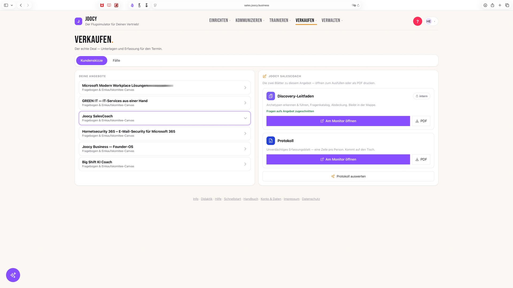The height and width of the screenshot is (288, 513).
Task: Select the Kundenskizze tab
Action: [92, 61]
